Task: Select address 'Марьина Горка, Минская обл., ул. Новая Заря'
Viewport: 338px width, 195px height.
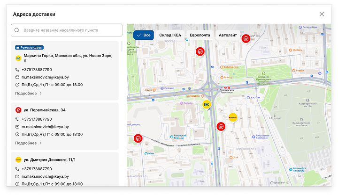Action: pos(68,58)
